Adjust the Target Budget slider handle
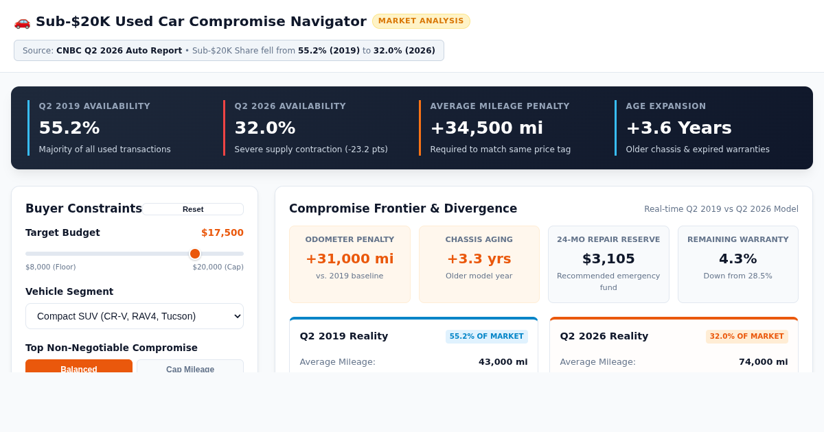The image size is (824, 432). tap(195, 254)
